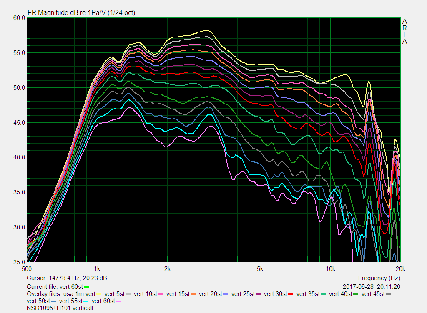Viewport: 427px width, 313px height.
Task: Click the 'vert 55st' legend text
Action: click(x=71, y=301)
